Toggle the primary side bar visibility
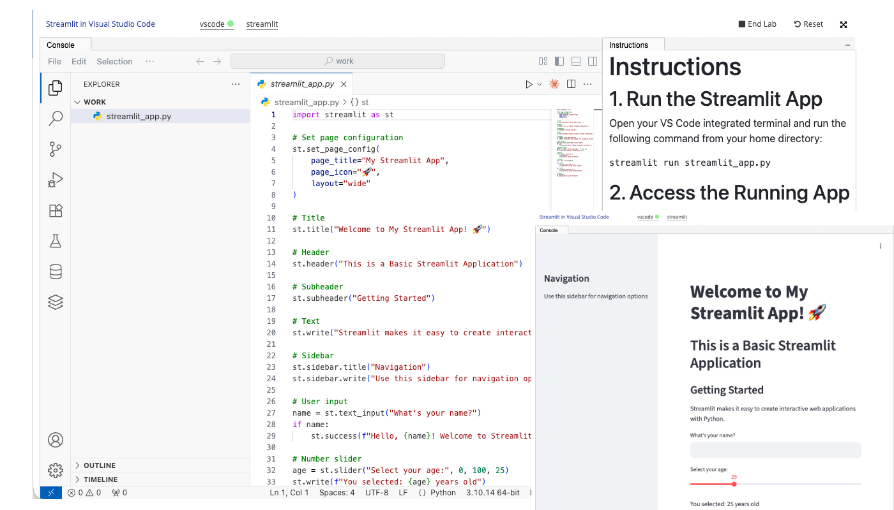The height and width of the screenshot is (510, 894). 559,62
